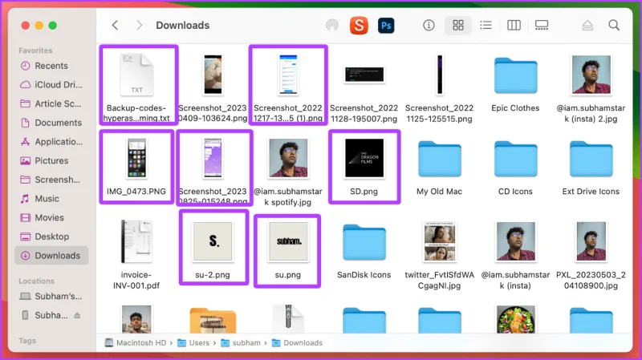Open the Article Sc... folder in sidebar
642x360 pixels.
pos(51,104)
